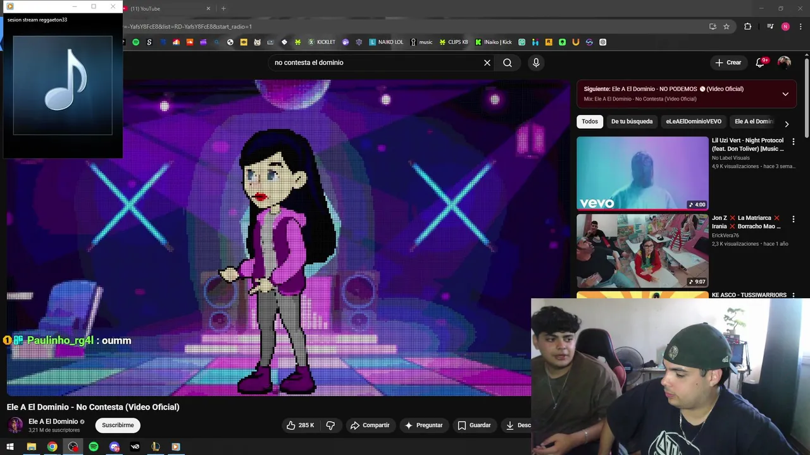Click the Compartir button
Screen dimensions: 810x455
(x=370, y=425)
